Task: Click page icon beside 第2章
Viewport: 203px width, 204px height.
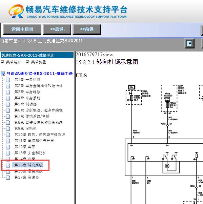Action: pos(8,86)
